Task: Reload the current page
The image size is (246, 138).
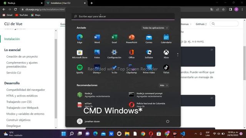Action: point(15,9)
